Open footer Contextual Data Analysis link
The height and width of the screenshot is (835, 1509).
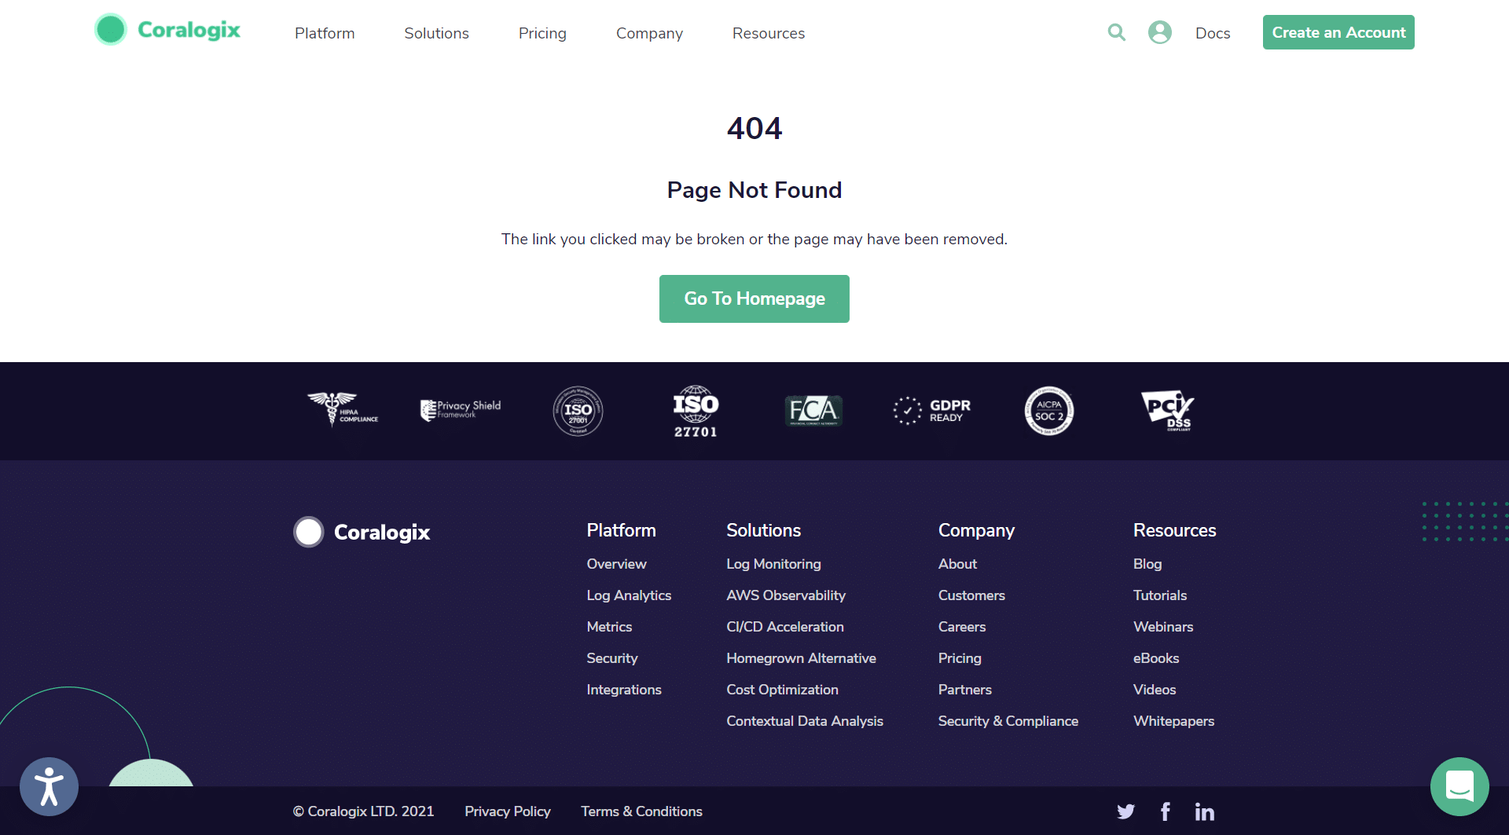(x=805, y=721)
